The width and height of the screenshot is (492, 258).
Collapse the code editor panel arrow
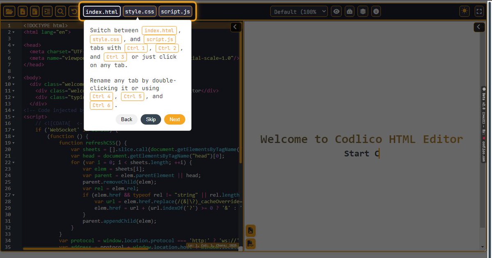click(235, 27)
